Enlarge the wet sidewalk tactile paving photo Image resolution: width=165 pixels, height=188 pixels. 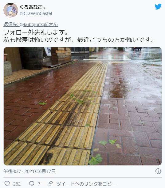tap(83, 106)
